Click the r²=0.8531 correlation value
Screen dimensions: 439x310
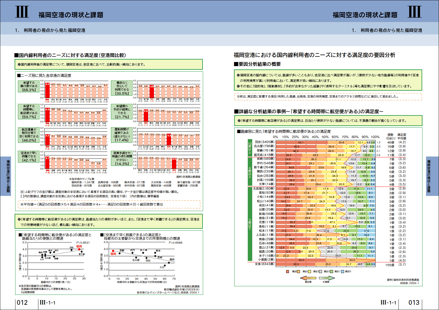(x=83, y=243)
